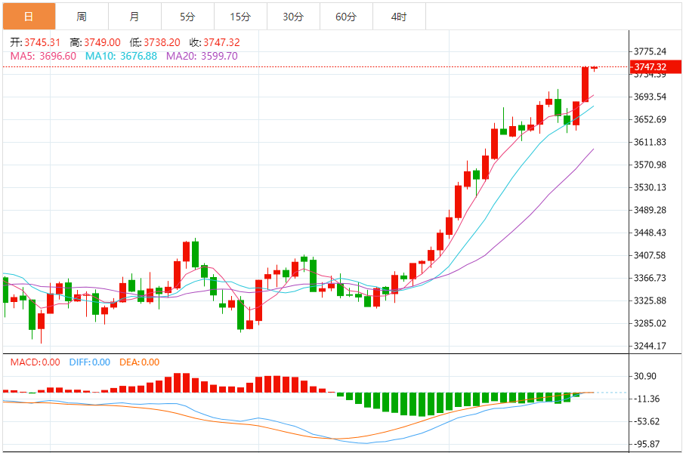
Task: Select the 15分 timeframe tab
Action: (240, 16)
